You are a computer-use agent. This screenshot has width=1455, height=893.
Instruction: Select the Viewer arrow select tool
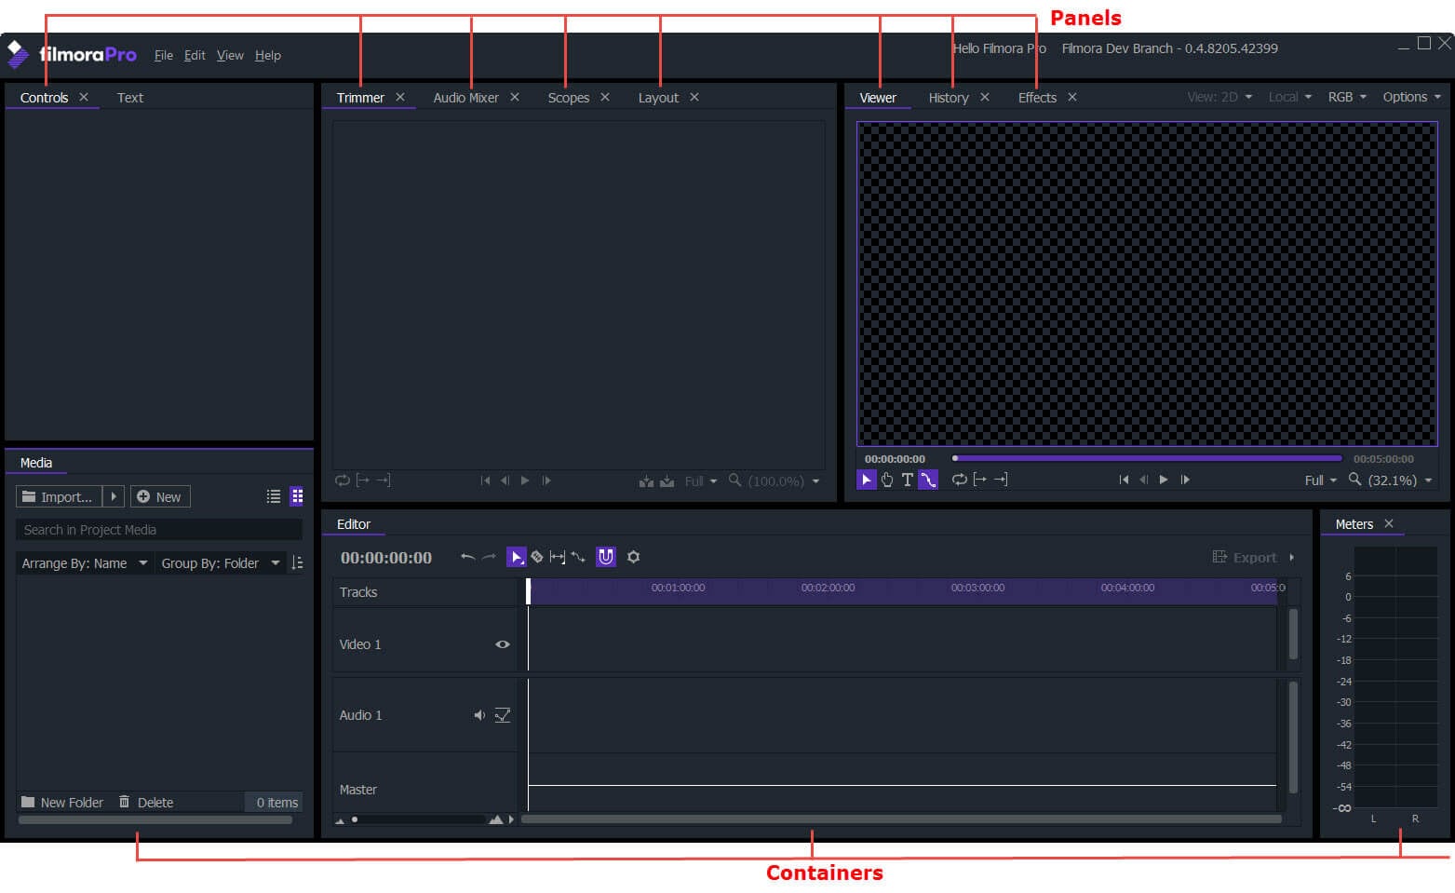(866, 480)
